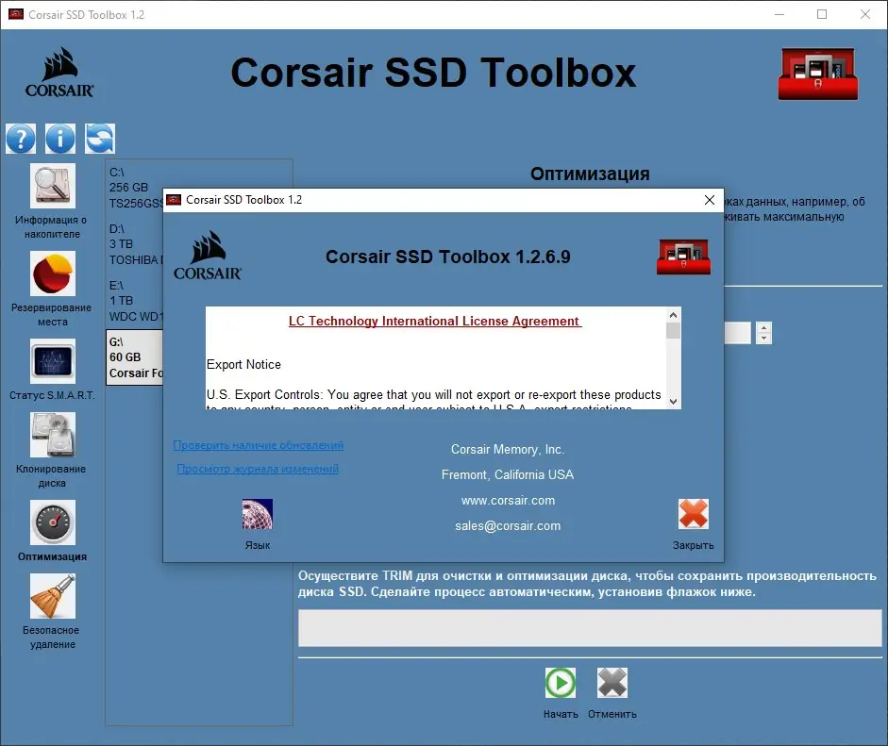Viewport: 888px width, 746px height.
Task: Click the gray Cancel (Отменить) X icon
Action: [612, 683]
